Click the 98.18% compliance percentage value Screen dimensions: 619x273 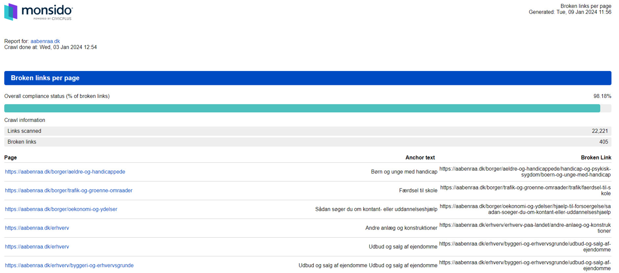(602, 96)
